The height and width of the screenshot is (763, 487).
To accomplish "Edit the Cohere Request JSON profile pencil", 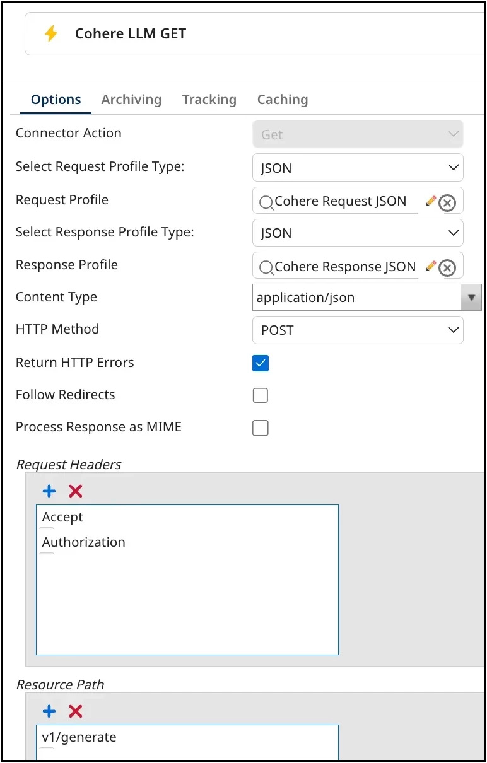I will coord(431,201).
